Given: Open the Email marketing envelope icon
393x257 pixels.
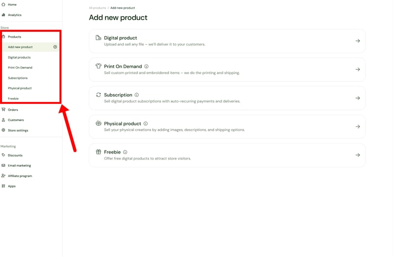Looking at the screenshot, I should [3, 165].
